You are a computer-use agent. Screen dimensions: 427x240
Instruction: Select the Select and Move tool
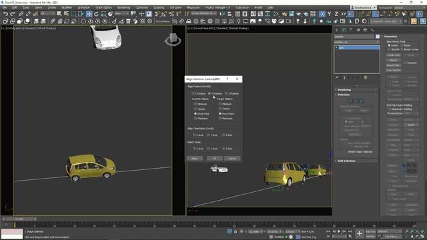pos(89,14)
